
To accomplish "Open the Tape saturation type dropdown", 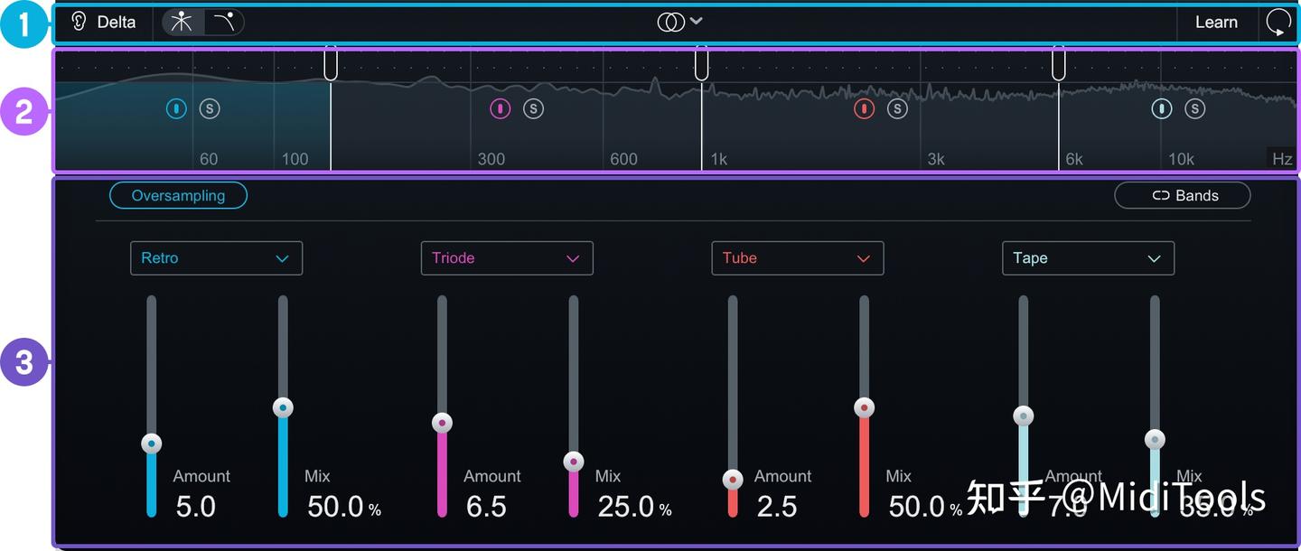I will tap(1088, 257).
